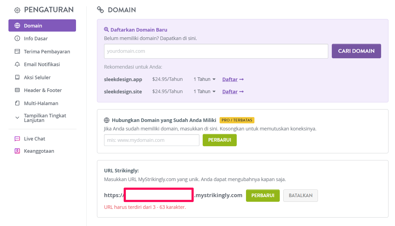Focus the yourdomain.com search field

click(x=216, y=51)
